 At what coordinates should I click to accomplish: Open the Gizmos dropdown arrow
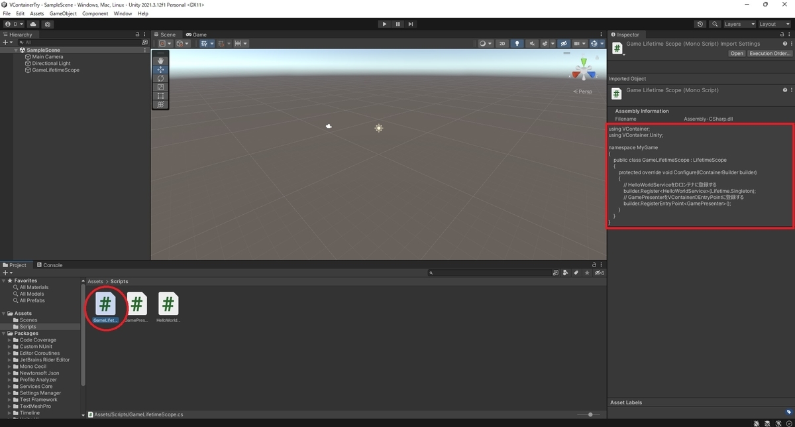(x=602, y=44)
